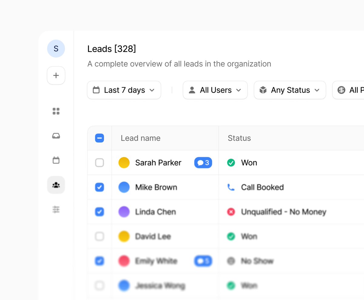Click Mike Brown's blue avatar
This screenshot has height=300, width=364.
[x=124, y=187]
